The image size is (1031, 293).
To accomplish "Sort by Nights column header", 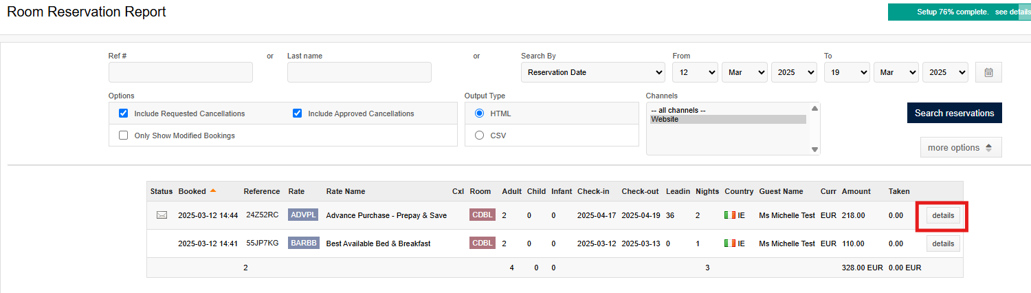I will [x=707, y=191].
